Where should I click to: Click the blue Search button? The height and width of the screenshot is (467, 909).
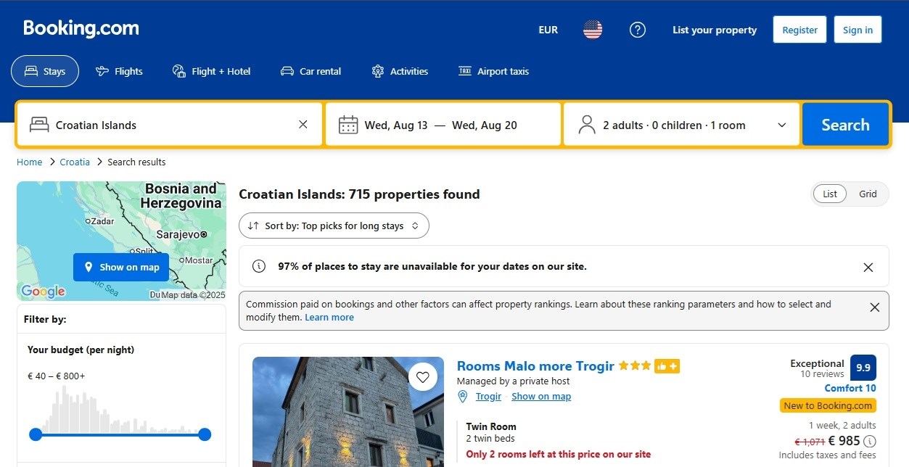[x=845, y=125]
